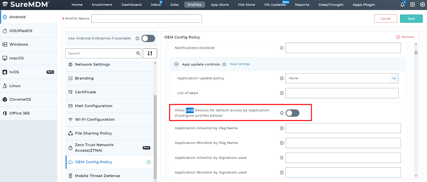This screenshot has height=182, width=427.
Task: Click the Android platform icon
Action: (5, 17)
